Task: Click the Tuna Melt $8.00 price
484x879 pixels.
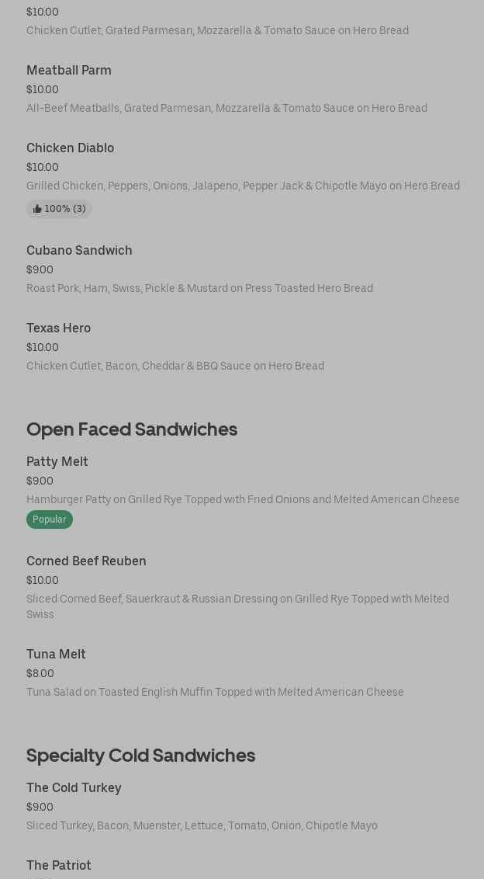Action: [x=40, y=673]
